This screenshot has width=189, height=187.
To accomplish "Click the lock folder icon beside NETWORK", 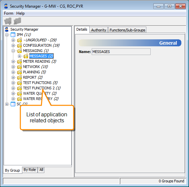I will coord(20,67).
